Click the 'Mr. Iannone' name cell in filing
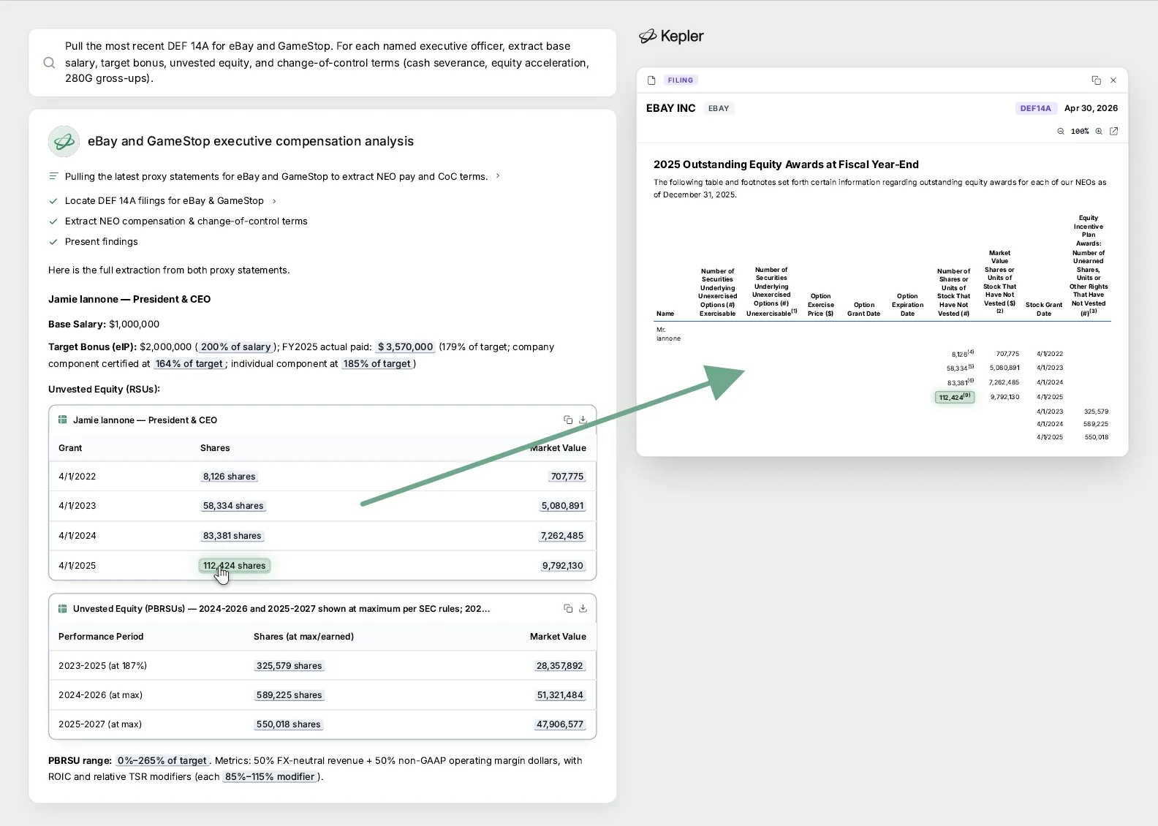The height and width of the screenshot is (826, 1158). 668,334
